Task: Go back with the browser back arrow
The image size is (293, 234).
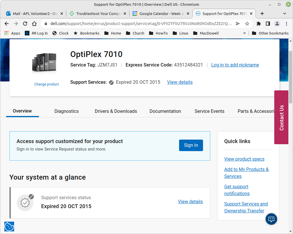Action: (x=7, y=24)
